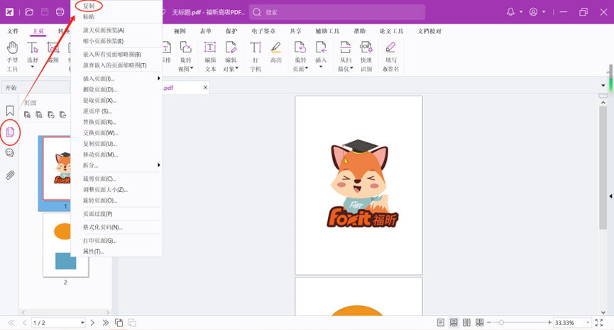Select the Highlight (高亮) tool

275,52
